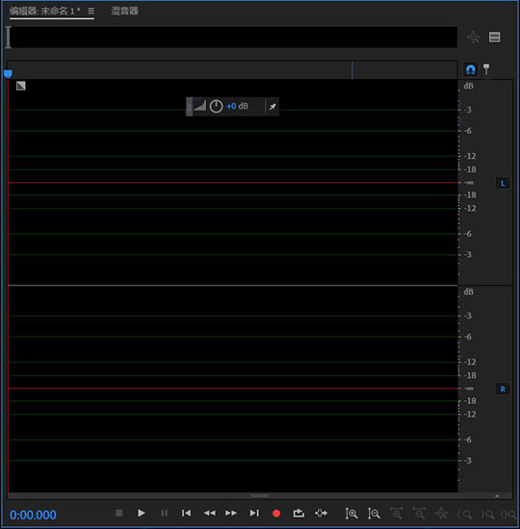The width and height of the screenshot is (520, 529).
Task: Click the skip selection icon
Action: pos(321,514)
